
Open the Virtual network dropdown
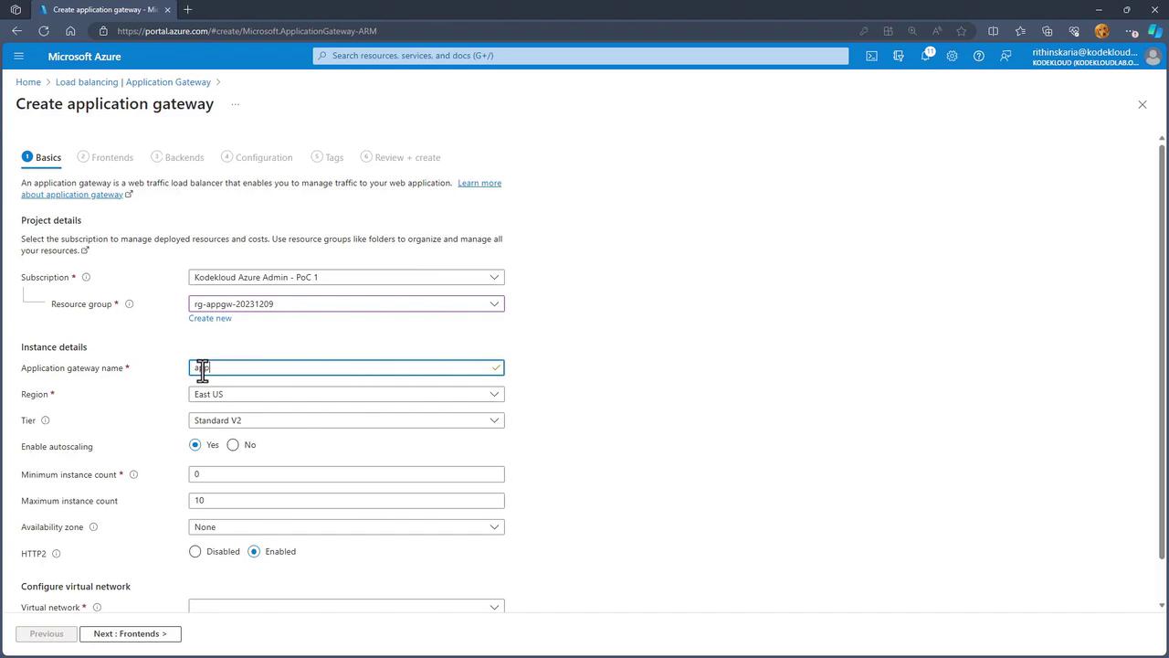pyautogui.click(x=346, y=607)
